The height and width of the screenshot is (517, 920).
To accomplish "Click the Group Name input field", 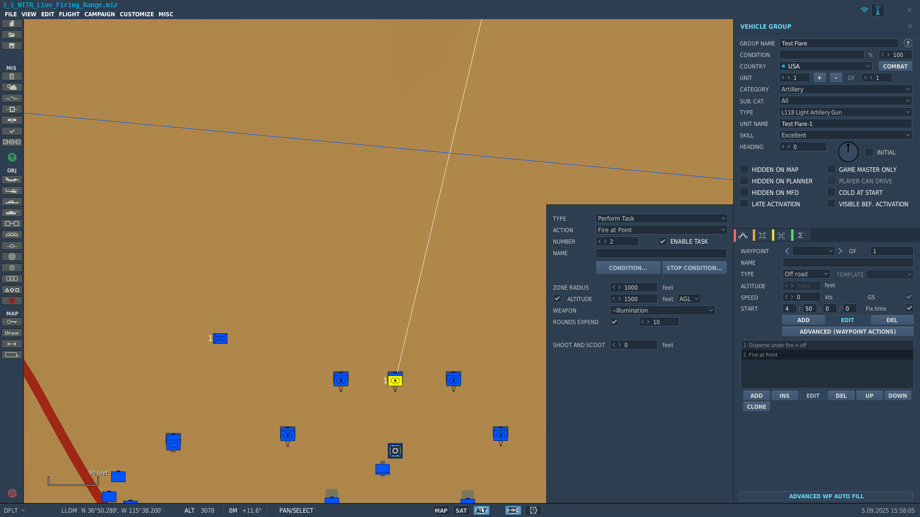I will coord(839,43).
